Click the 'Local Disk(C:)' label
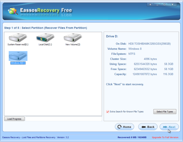The image size is (183, 142). (x=45, y=45)
